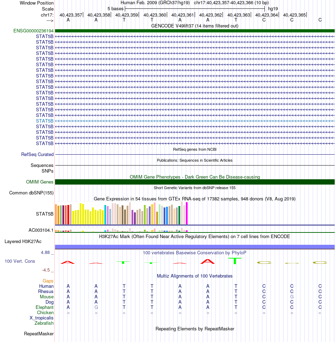335x342 pixels.
Task: Select the Zebrafish alignment row label
Action: (44, 323)
